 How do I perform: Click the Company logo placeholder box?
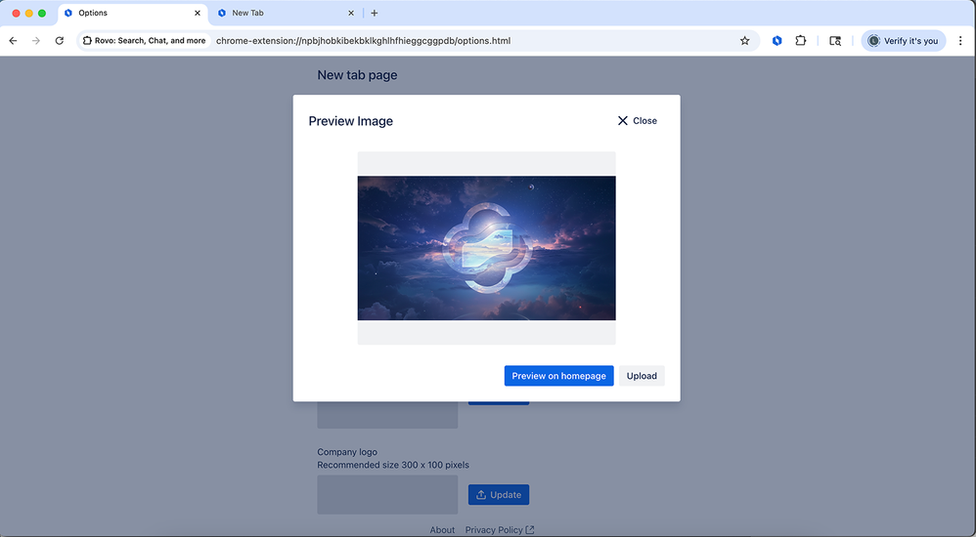(x=387, y=495)
